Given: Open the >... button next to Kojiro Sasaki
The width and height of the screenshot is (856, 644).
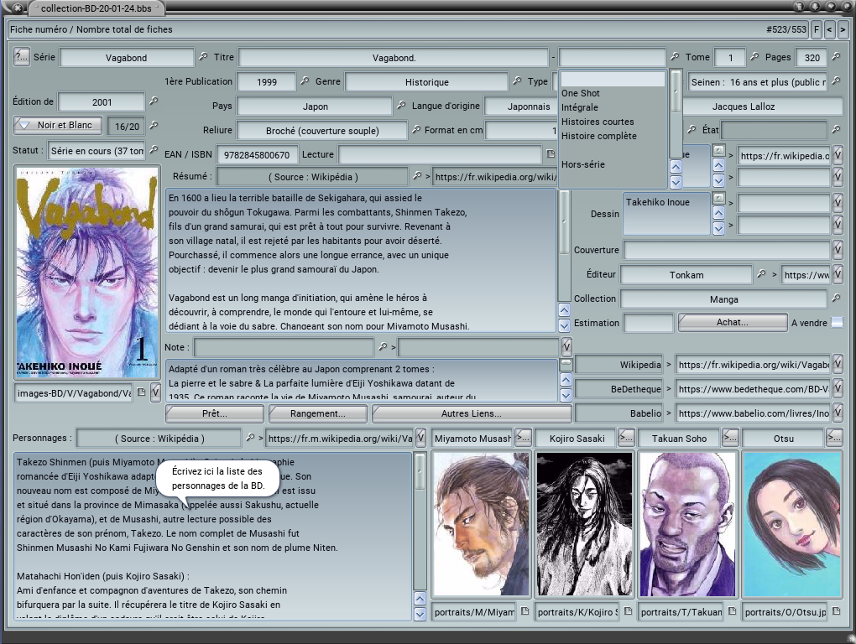Looking at the screenshot, I should coord(625,438).
